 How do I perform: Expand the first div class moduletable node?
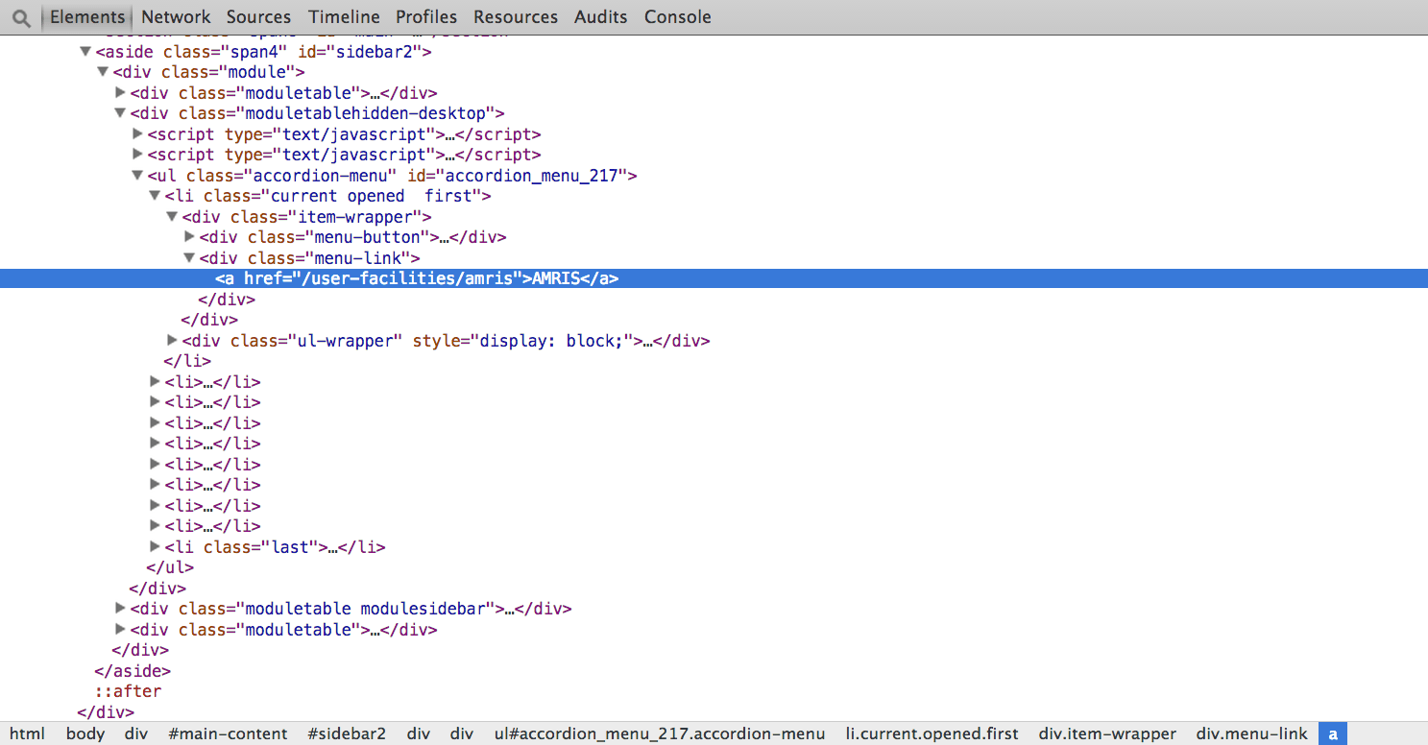click(121, 93)
